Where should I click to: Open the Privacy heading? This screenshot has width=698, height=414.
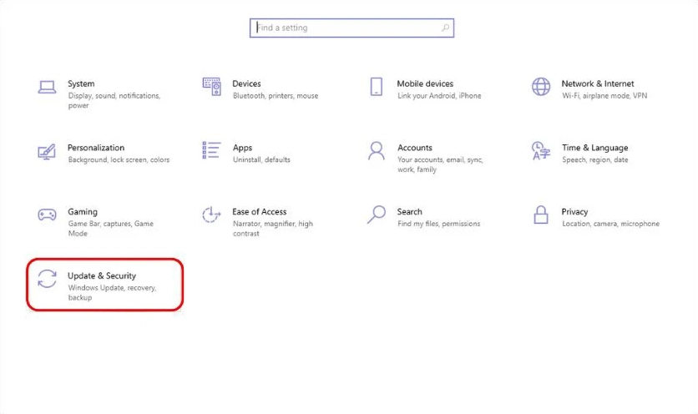(574, 212)
